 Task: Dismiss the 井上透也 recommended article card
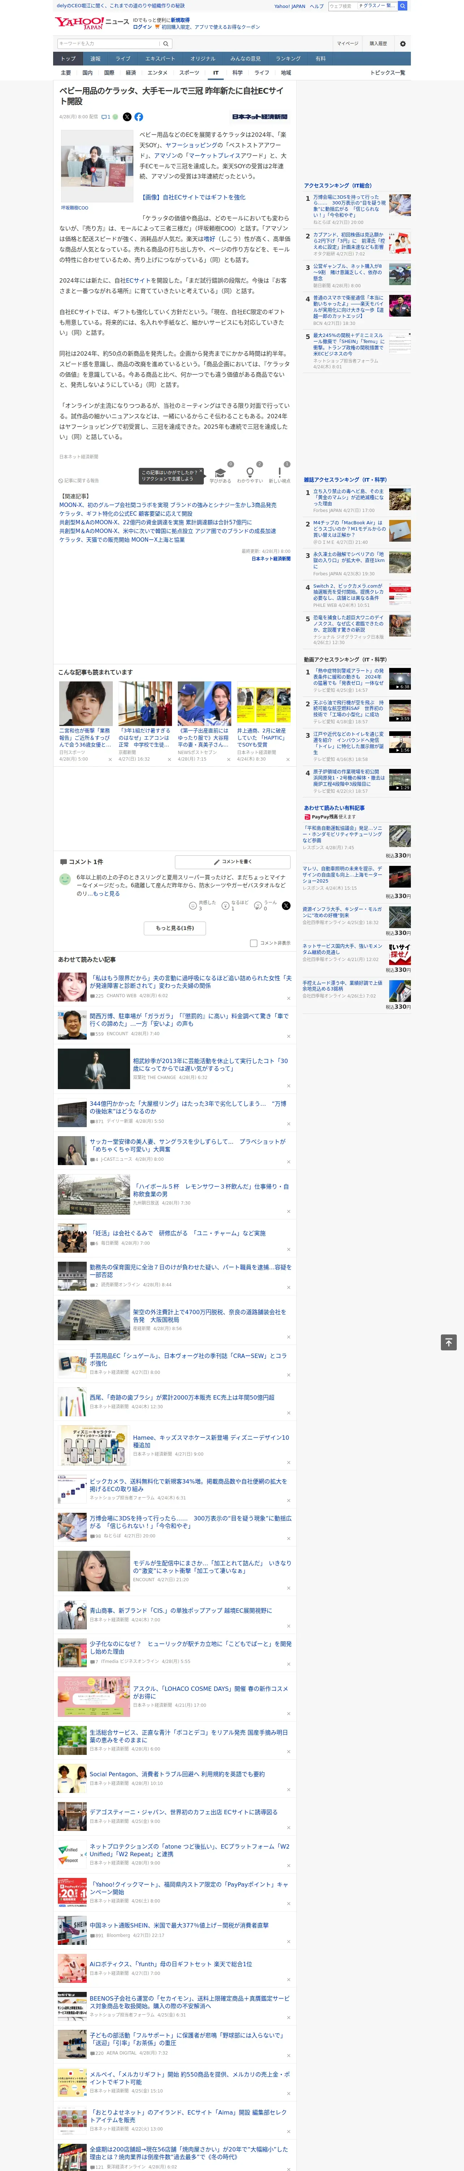[x=287, y=759]
